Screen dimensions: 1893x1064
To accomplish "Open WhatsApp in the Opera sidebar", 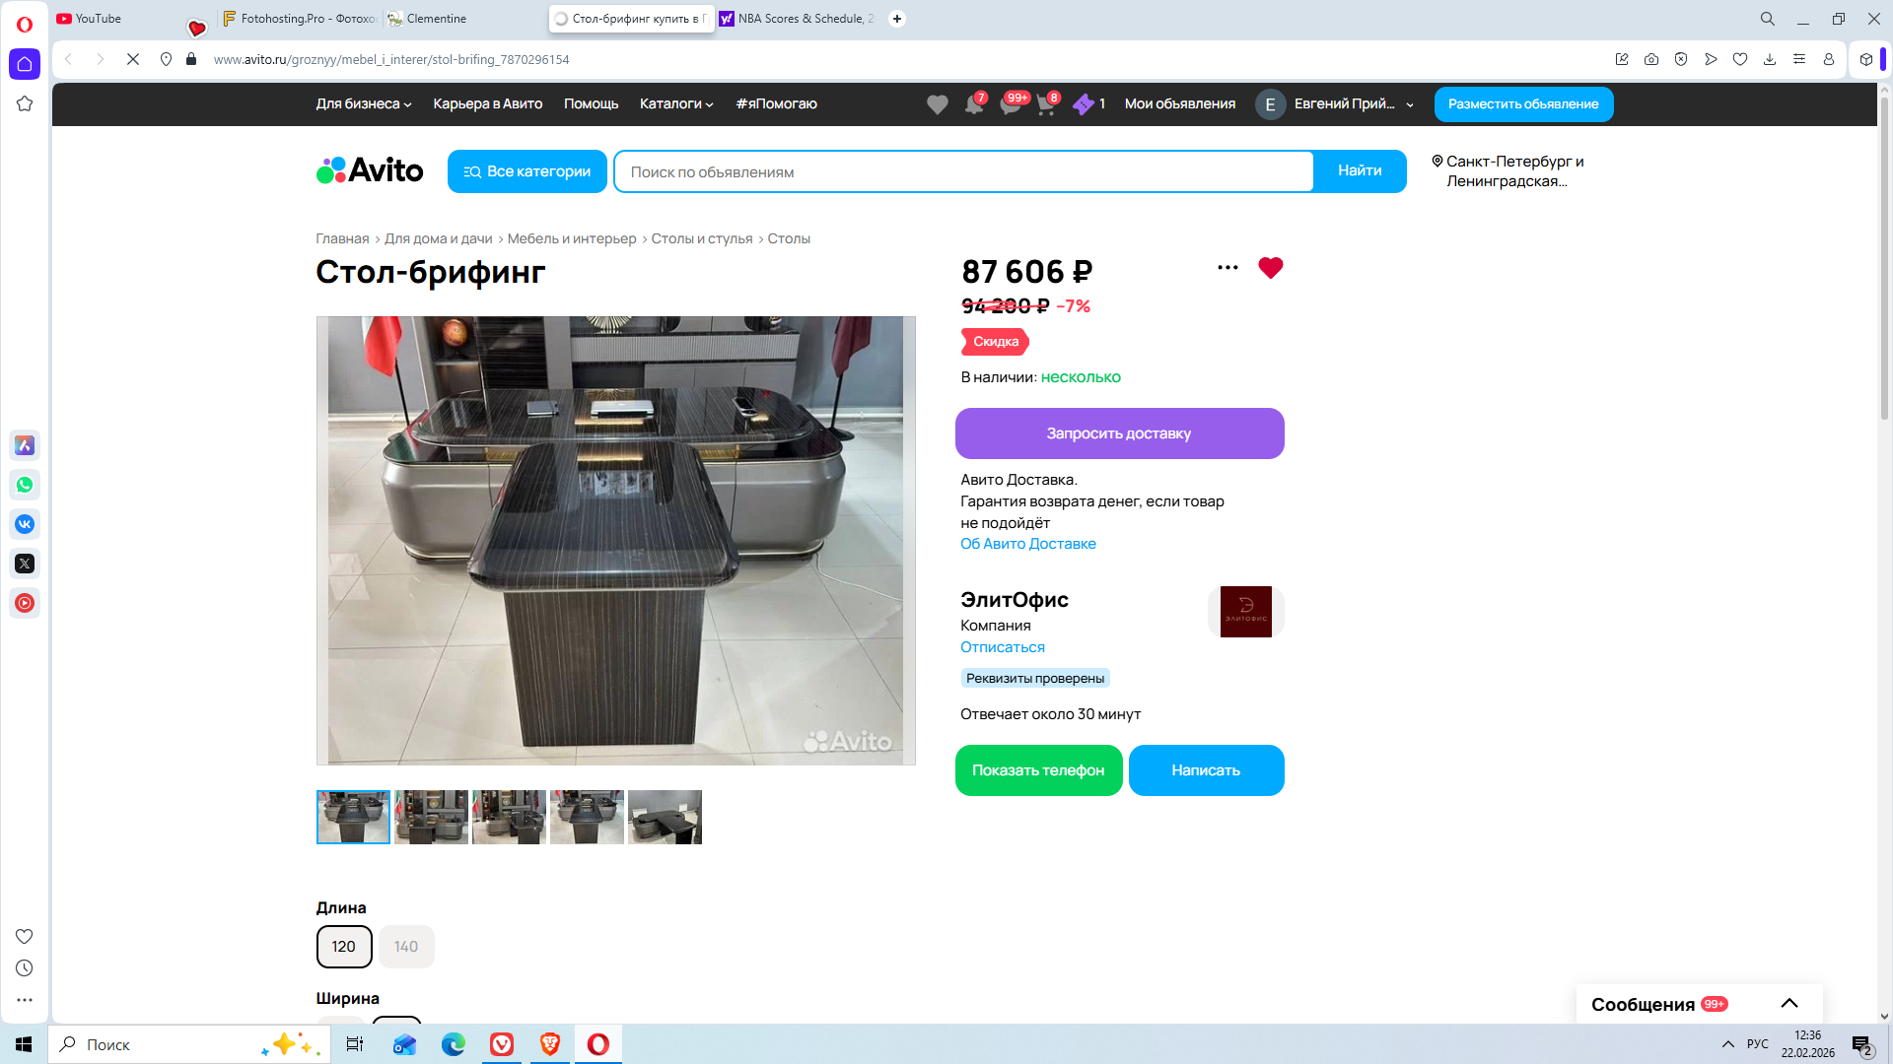I will coord(25,485).
